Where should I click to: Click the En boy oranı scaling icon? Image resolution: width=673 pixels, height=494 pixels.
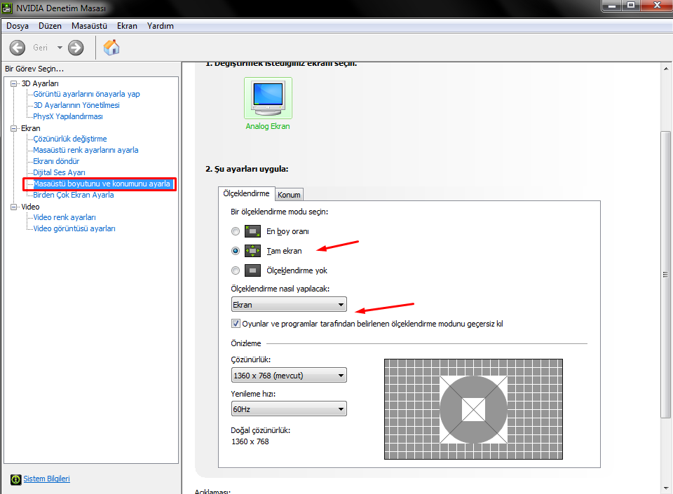tap(252, 231)
